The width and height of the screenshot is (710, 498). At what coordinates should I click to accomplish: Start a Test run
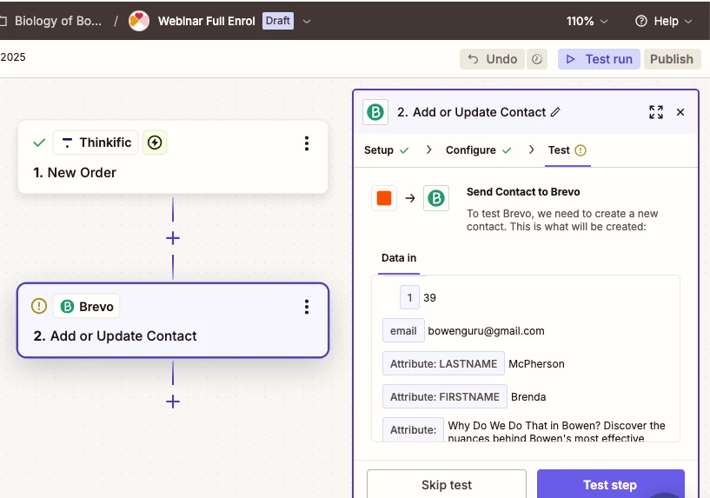click(x=599, y=59)
